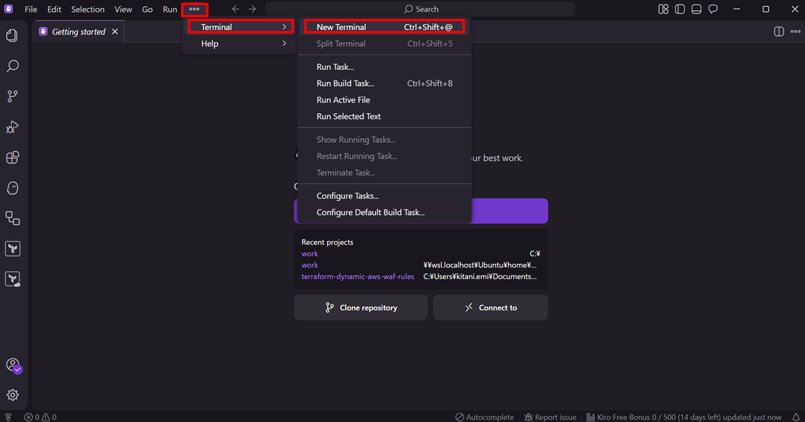Open the Explorer view in the activity bar
The height and width of the screenshot is (422, 805).
12,36
